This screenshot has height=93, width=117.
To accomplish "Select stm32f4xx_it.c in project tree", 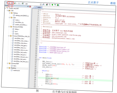I will click(19, 22).
